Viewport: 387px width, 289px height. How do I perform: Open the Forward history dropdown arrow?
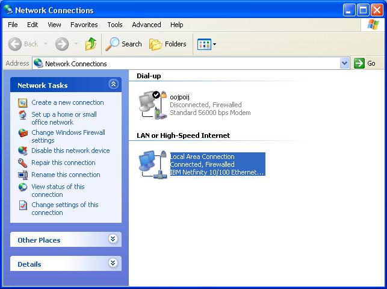pyautogui.click(x=76, y=44)
